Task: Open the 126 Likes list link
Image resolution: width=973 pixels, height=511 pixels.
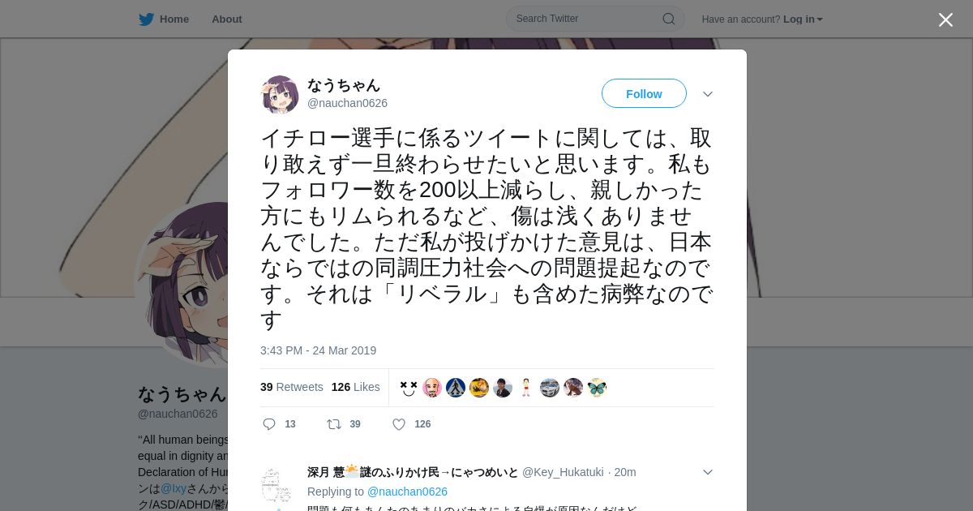Action: point(356,387)
